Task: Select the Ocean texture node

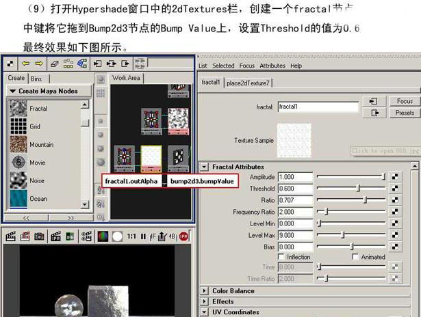Action: pos(18,199)
